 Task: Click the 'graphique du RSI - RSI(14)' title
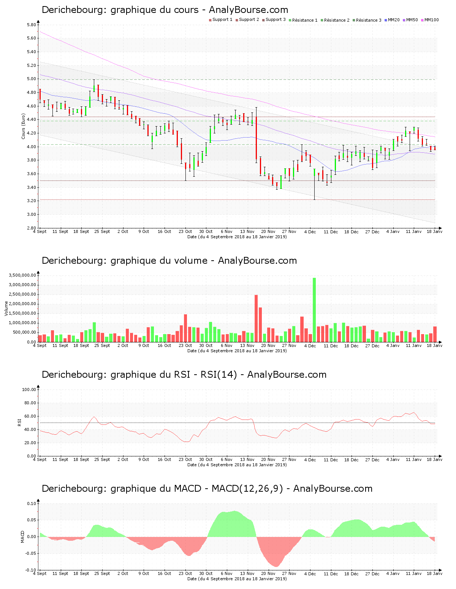pos(184,375)
